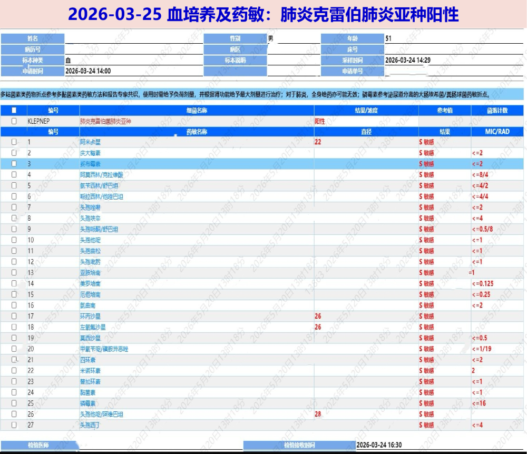The image size is (527, 454).
Task: Toggle checkbox for row 20 甲氧苄啶/磺胺异恶唑
Action: click(x=14, y=349)
